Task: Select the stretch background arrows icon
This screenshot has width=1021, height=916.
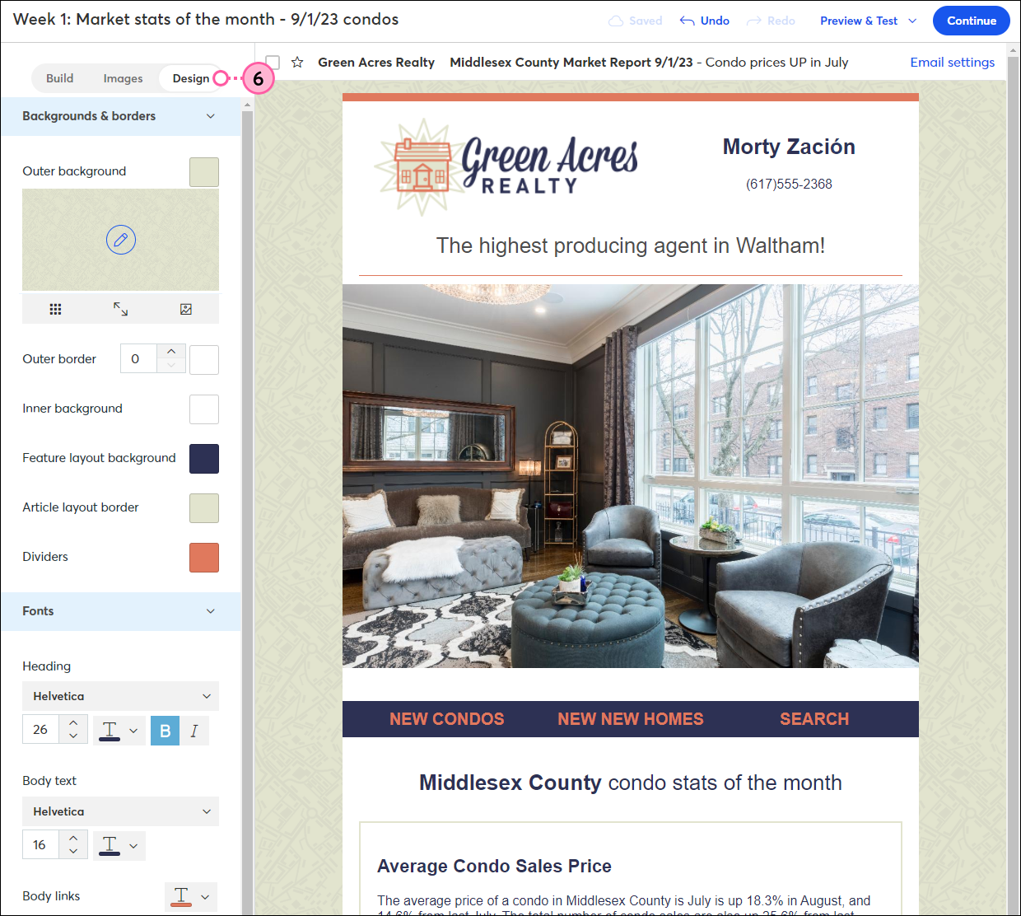Action: [120, 309]
